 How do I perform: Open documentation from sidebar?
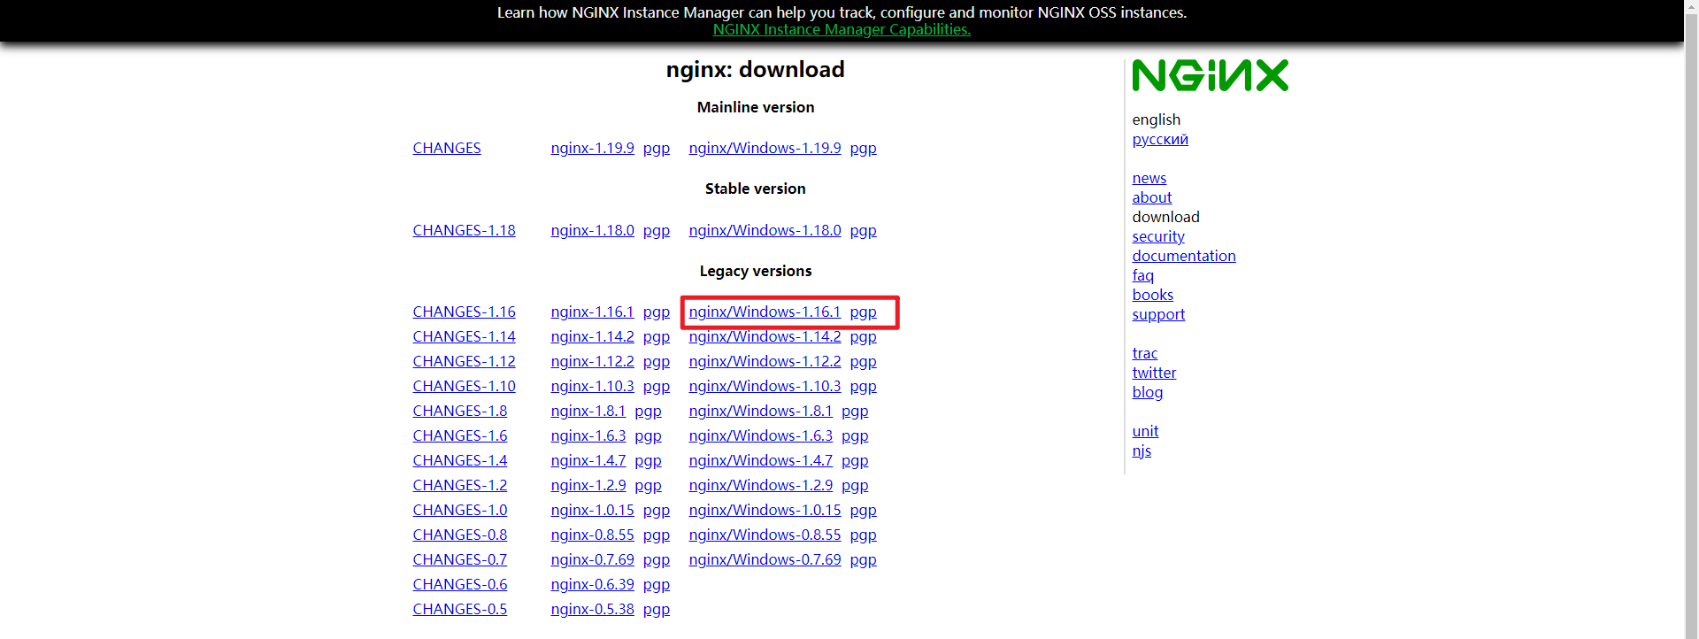[x=1183, y=256]
